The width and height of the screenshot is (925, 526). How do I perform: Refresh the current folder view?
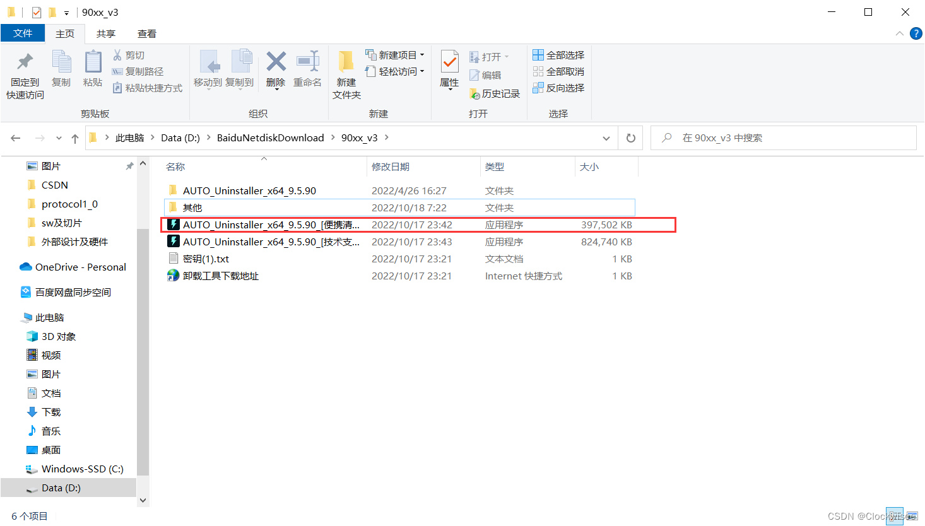(630, 138)
